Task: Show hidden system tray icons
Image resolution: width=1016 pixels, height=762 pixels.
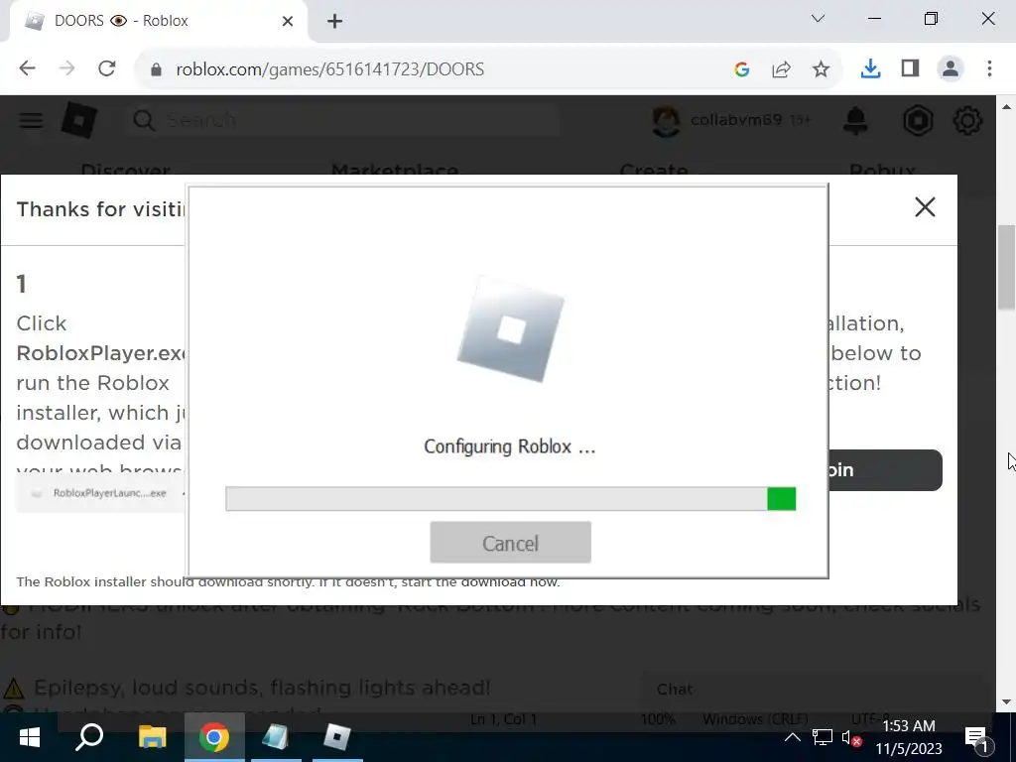Action: point(792,737)
